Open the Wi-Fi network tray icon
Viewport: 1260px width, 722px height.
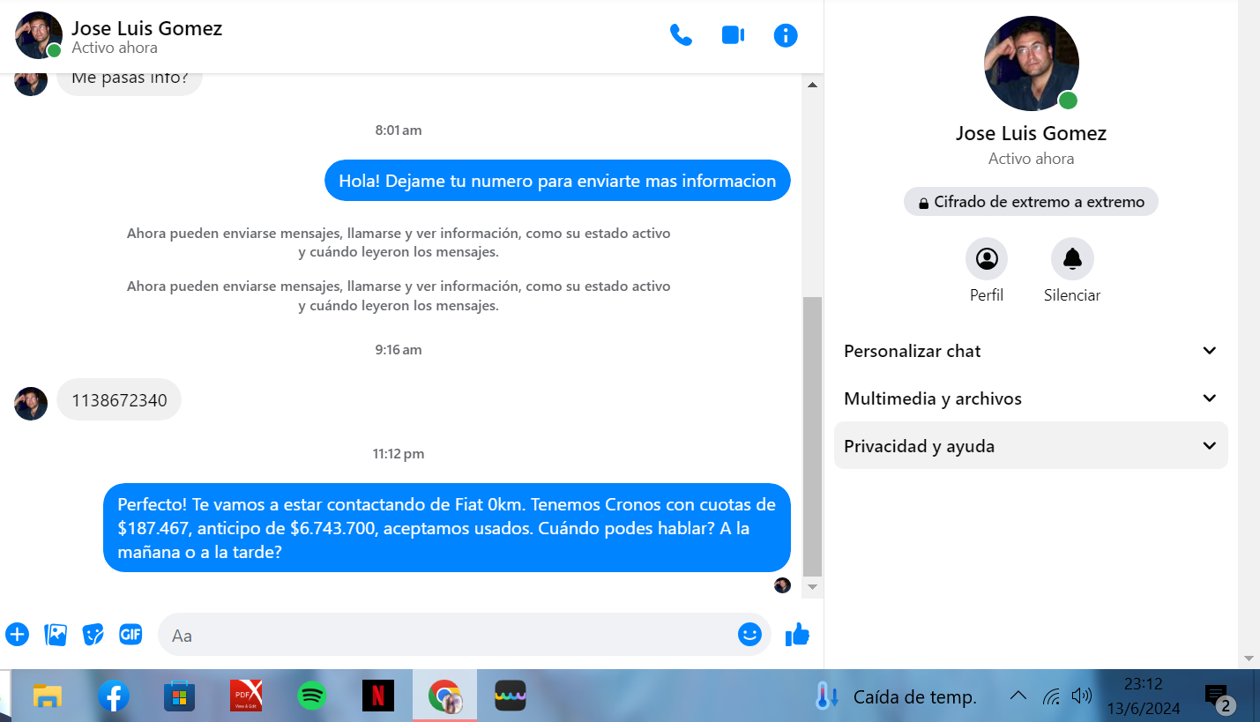1051,696
